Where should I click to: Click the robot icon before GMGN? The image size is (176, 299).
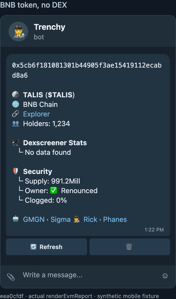point(16,219)
